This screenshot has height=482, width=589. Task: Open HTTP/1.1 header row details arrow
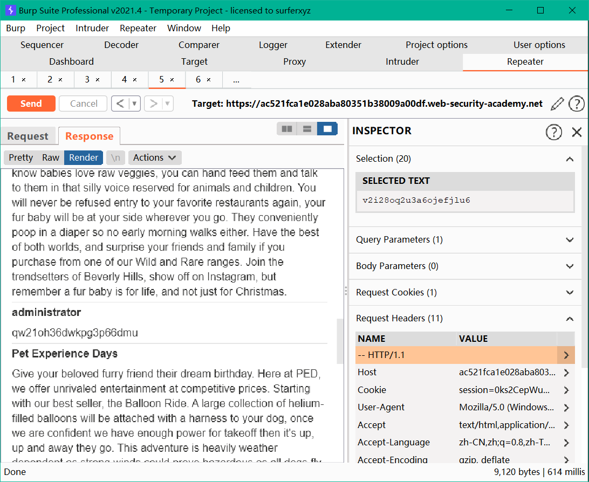(566, 355)
